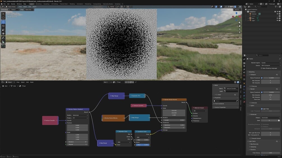Image resolution: width=282 pixels, height=158 pixels.
Task: Collapse the Sampling panel
Action: pos(251,72)
